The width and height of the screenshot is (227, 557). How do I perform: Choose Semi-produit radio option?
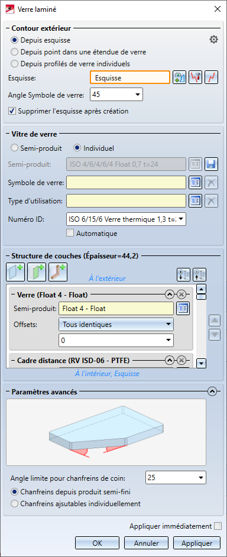click(x=37, y=147)
